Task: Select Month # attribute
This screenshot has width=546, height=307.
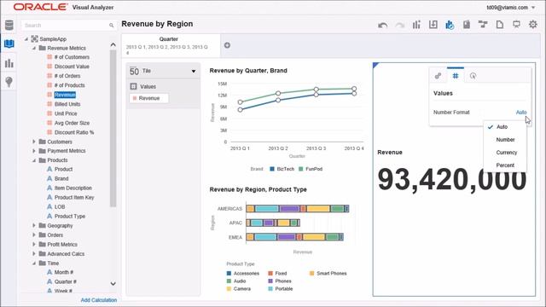Action: [64, 272]
